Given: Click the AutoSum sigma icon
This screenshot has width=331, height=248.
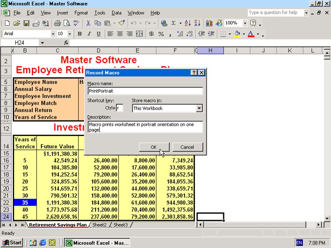Looking at the screenshot, I should tap(173, 23).
